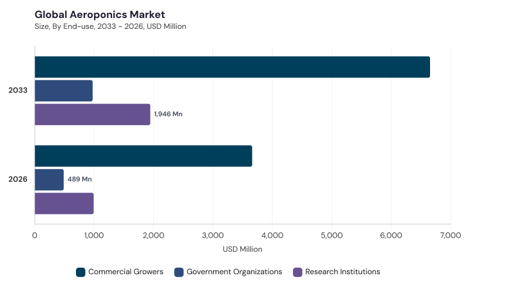This screenshot has width=515, height=289.
Task: Select the 2033 Government Organizations bar
Action: [x=64, y=91]
